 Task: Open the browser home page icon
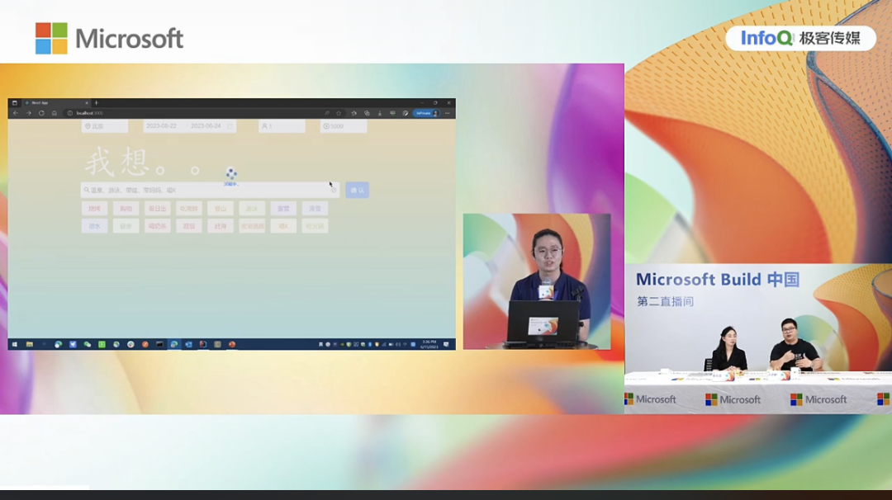click(x=54, y=113)
